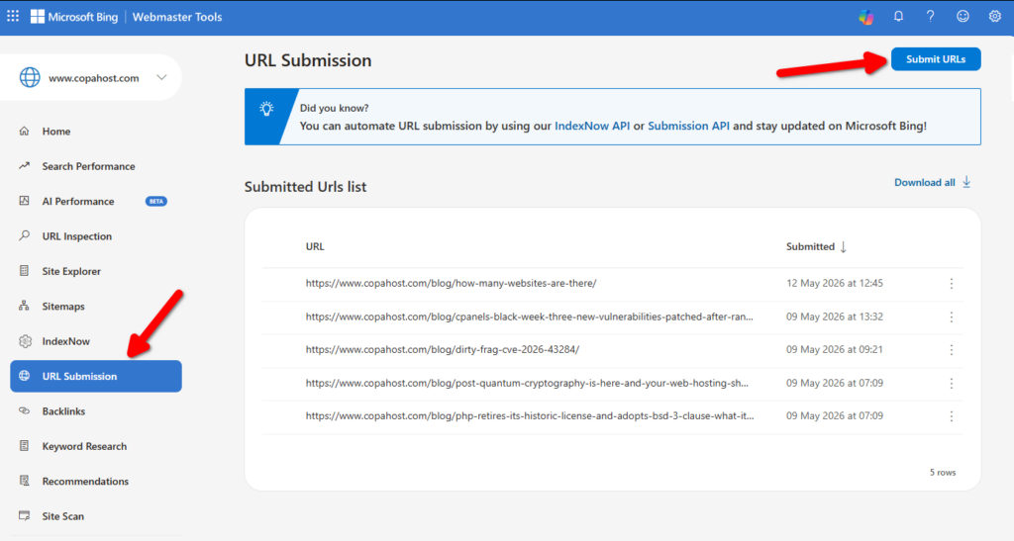Select URL Submission menu item
This screenshot has width=1014, height=541.
pyautogui.click(x=96, y=376)
